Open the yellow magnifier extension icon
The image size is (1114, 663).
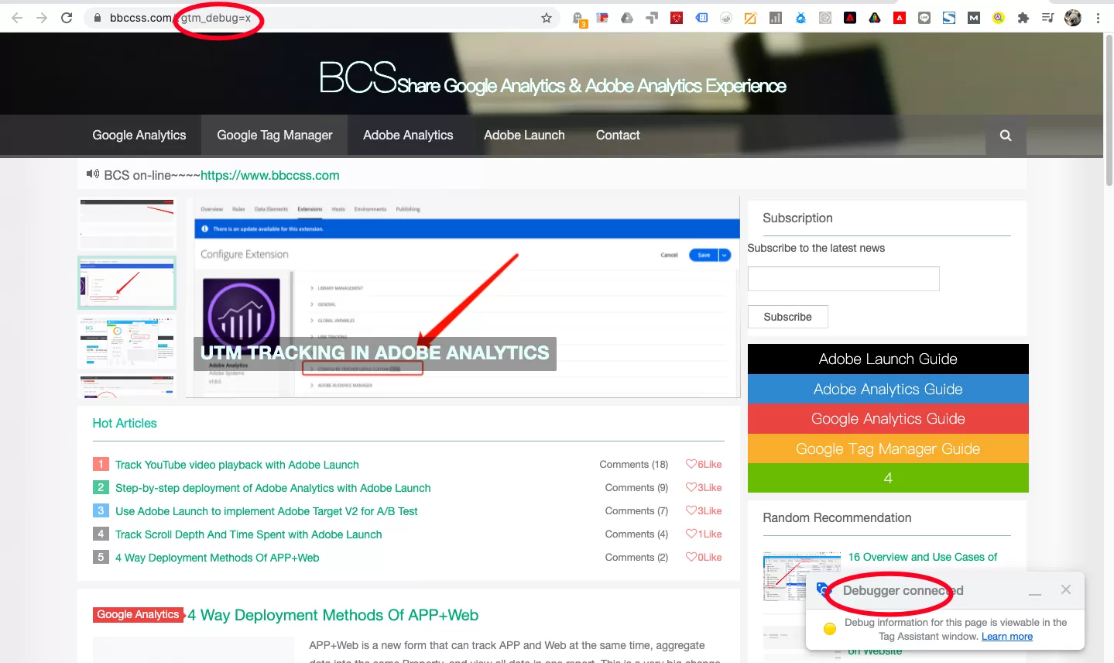point(999,18)
